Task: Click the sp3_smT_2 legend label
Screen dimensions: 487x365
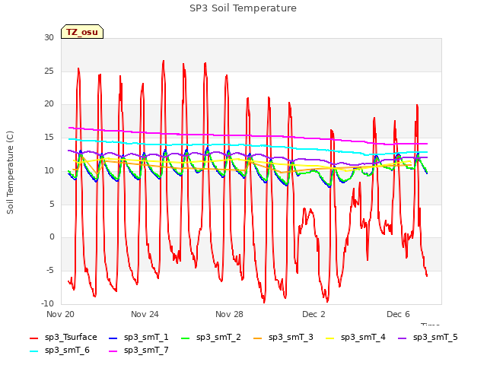Action: (218, 337)
